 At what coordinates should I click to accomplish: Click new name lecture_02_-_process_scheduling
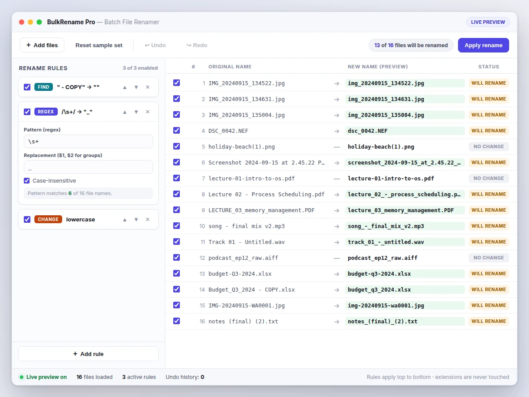coord(405,194)
